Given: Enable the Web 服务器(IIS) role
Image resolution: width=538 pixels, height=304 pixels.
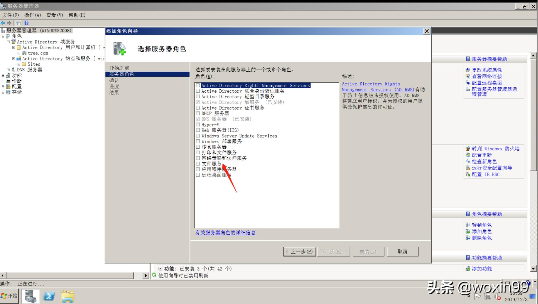Looking at the screenshot, I should 198,130.
